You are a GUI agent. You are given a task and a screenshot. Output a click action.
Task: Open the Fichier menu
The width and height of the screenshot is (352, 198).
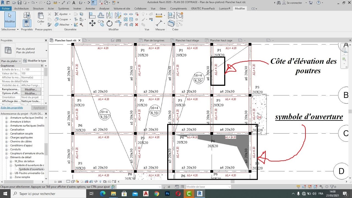click(x=6, y=9)
